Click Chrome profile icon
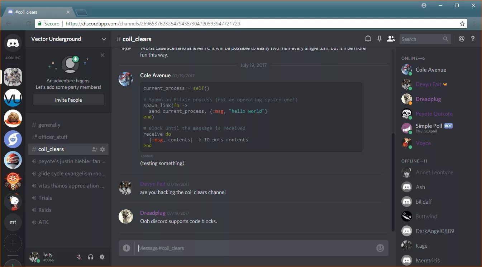The width and height of the screenshot is (482, 267). 424,5
